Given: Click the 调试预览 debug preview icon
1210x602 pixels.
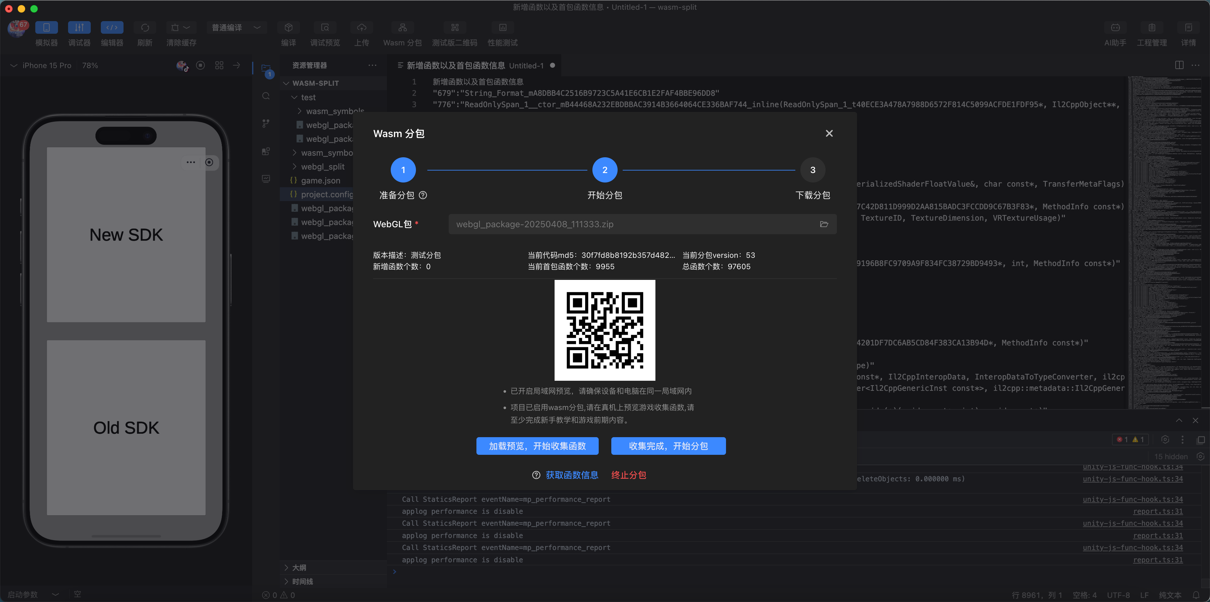Looking at the screenshot, I should (x=325, y=27).
